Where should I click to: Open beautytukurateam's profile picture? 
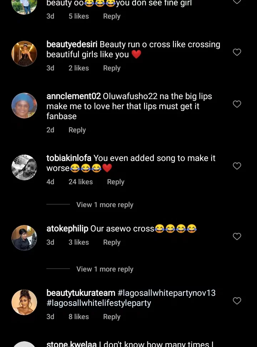(x=24, y=302)
